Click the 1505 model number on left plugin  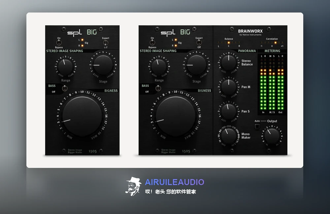(92, 151)
